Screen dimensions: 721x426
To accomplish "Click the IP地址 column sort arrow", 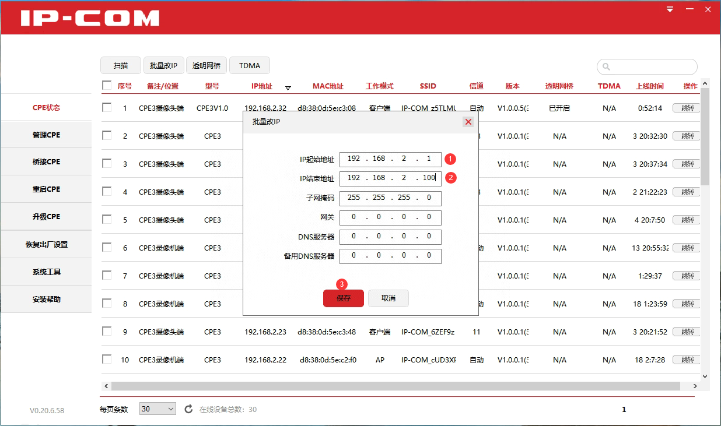I will (288, 88).
